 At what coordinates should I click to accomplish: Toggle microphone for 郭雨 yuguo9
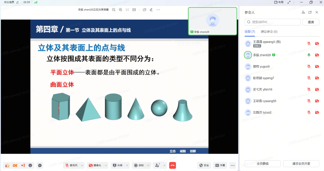[x=309, y=66]
